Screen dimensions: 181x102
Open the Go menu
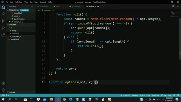[31, 2]
